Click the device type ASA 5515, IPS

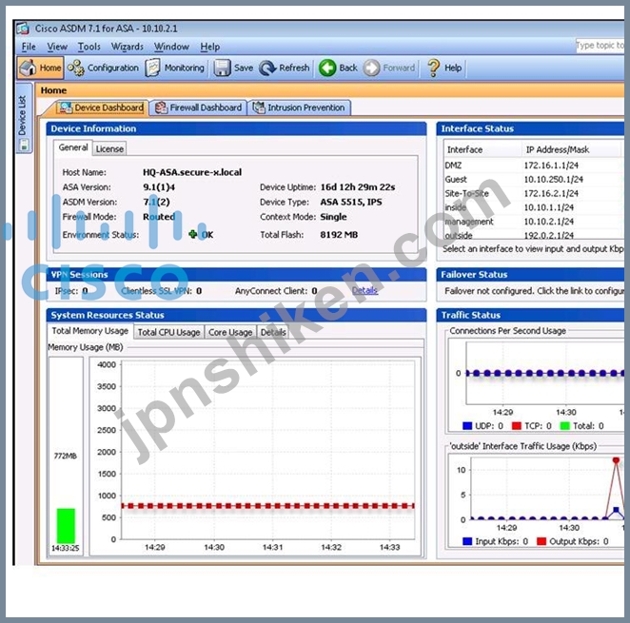tap(351, 202)
